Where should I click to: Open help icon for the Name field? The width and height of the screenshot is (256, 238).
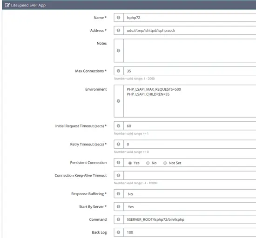click(x=119, y=18)
